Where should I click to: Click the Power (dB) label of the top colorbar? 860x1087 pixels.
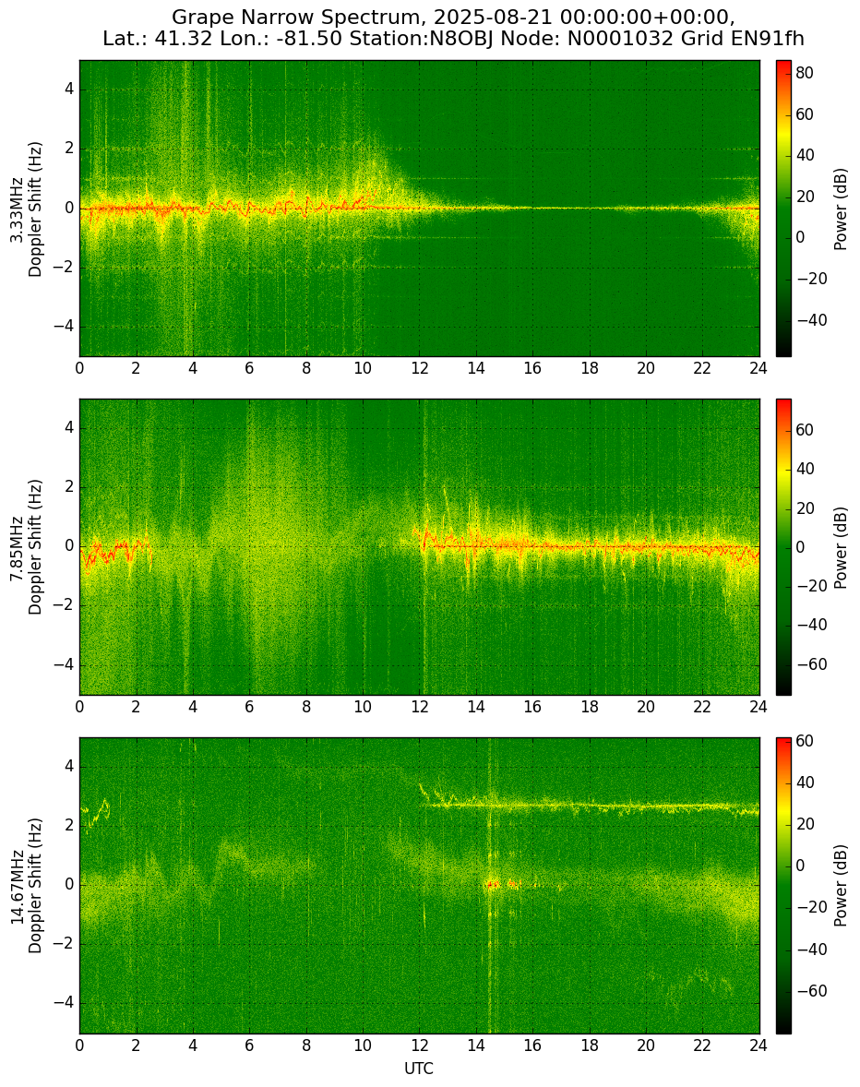[840, 209]
